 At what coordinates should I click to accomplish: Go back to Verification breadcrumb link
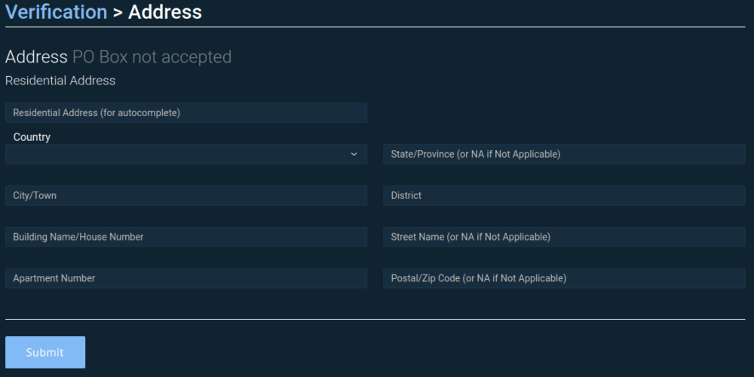(56, 12)
